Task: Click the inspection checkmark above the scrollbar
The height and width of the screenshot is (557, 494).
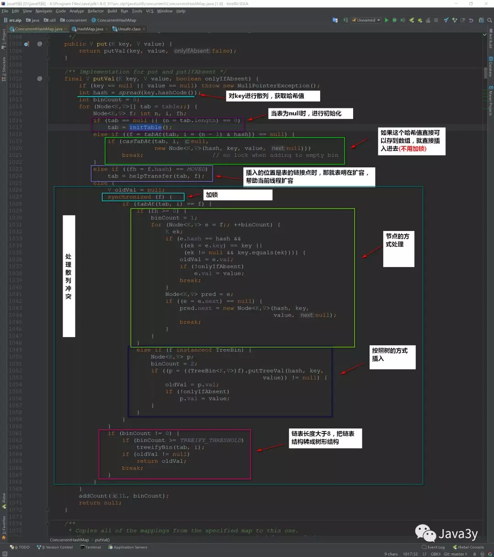Action: pos(485,35)
